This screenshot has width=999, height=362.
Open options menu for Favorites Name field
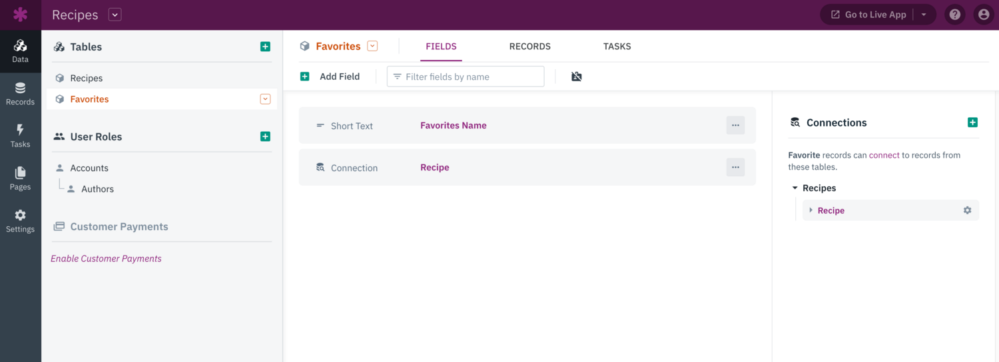[x=735, y=125]
